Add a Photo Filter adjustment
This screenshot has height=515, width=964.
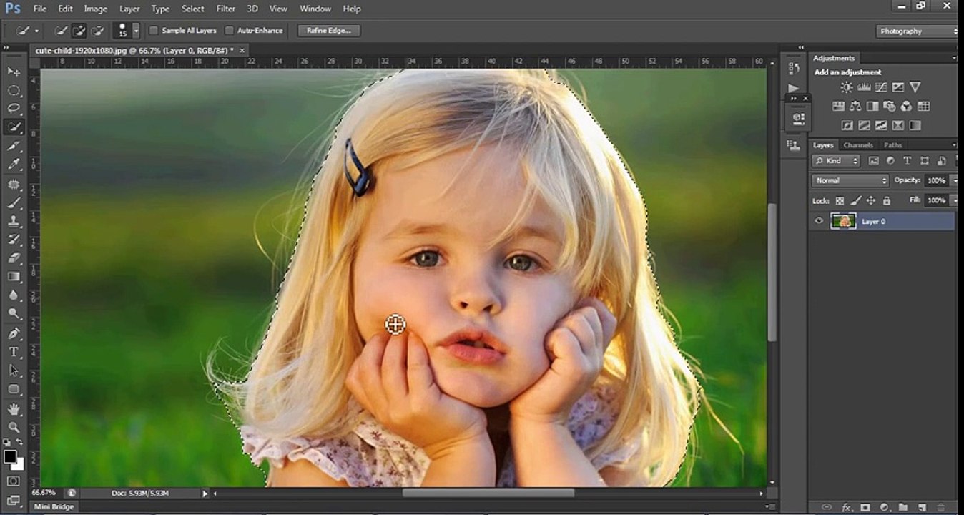[890, 106]
